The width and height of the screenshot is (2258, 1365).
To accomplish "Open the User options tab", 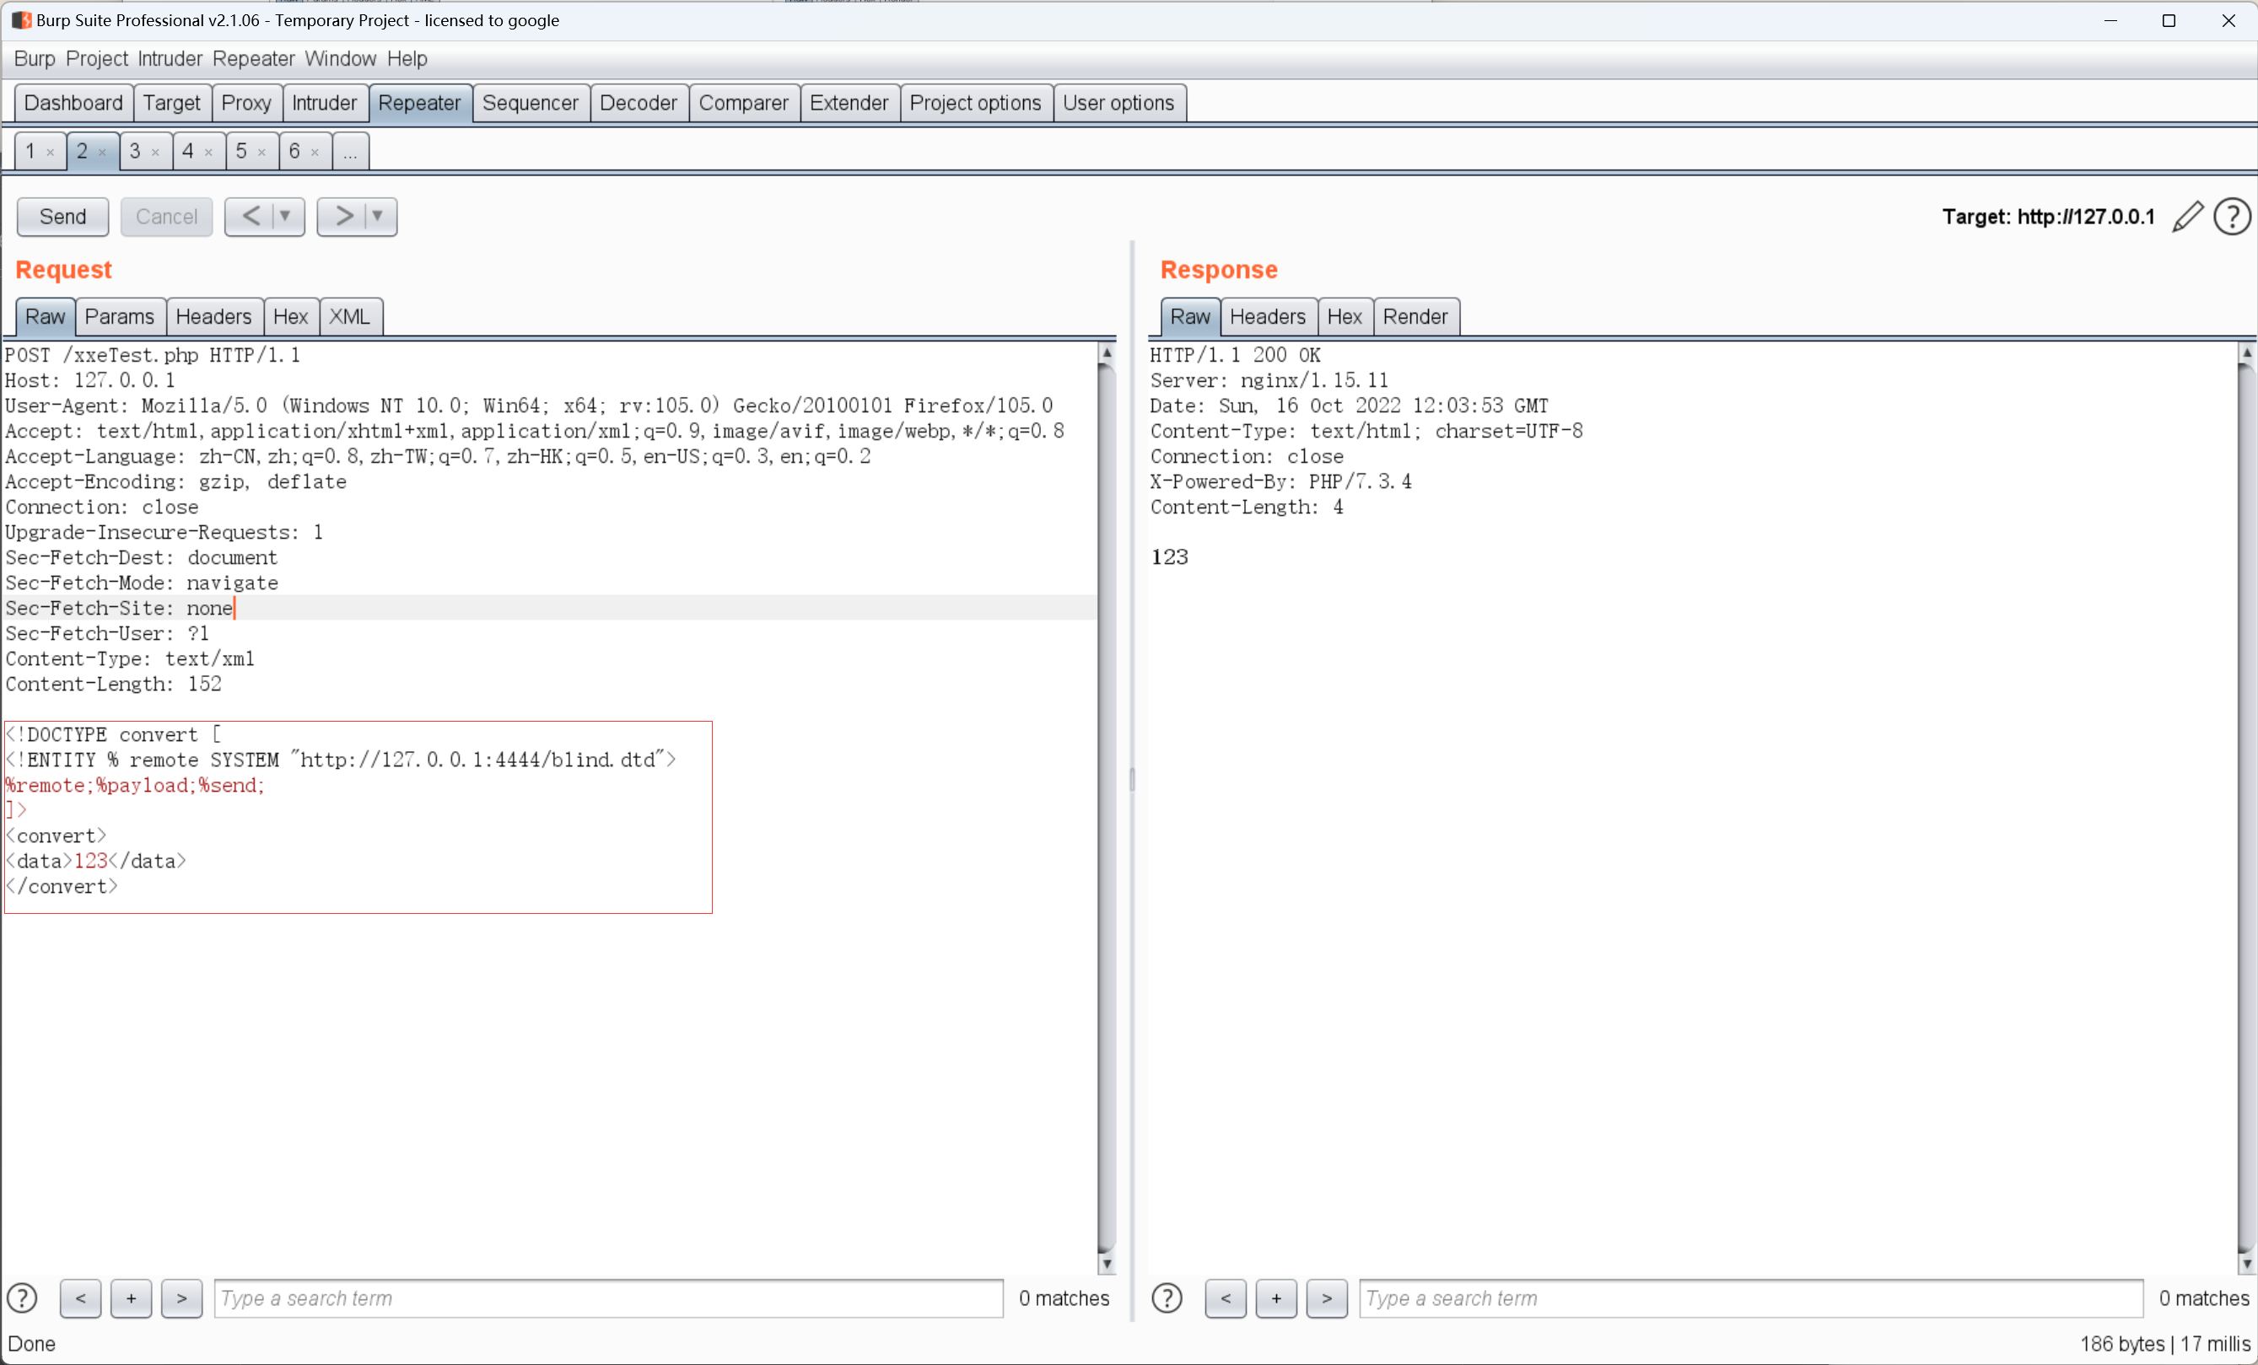I will click(x=1119, y=103).
